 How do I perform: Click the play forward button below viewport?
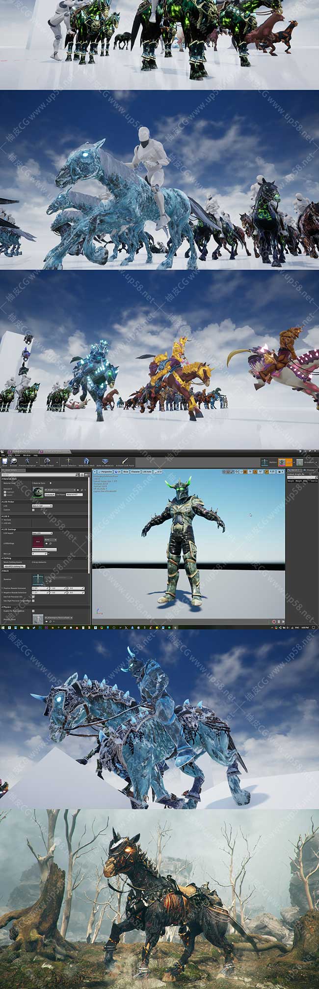coord(283,622)
